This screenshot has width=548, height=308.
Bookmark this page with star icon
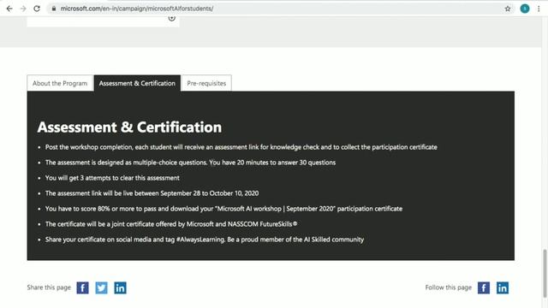pos(508,9)
